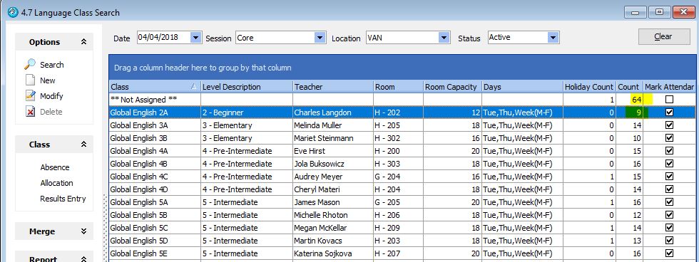
Task: Click the Clear button
Action: (664, 36)
